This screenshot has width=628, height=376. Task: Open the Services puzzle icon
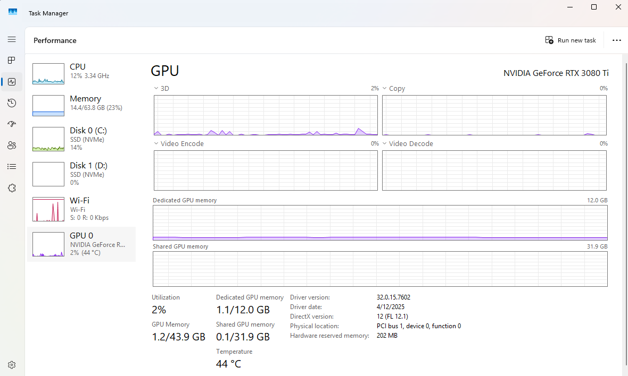coord(12,188)
